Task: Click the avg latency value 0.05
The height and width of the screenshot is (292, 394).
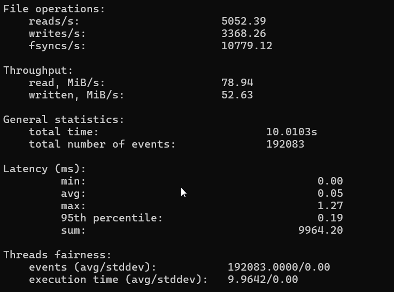Action: click(x=330, y=193)
